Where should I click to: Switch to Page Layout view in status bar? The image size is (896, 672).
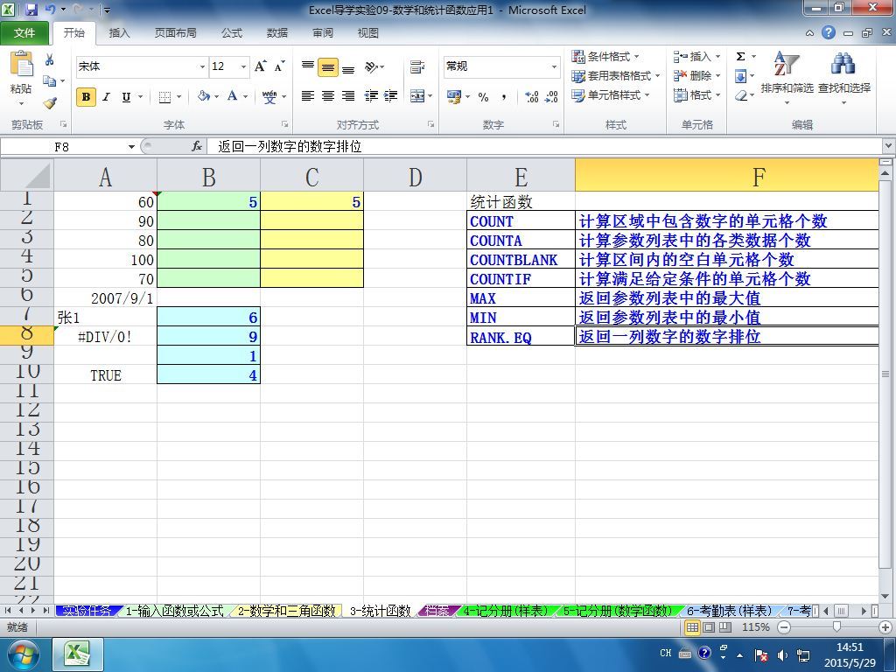point(709,627)
